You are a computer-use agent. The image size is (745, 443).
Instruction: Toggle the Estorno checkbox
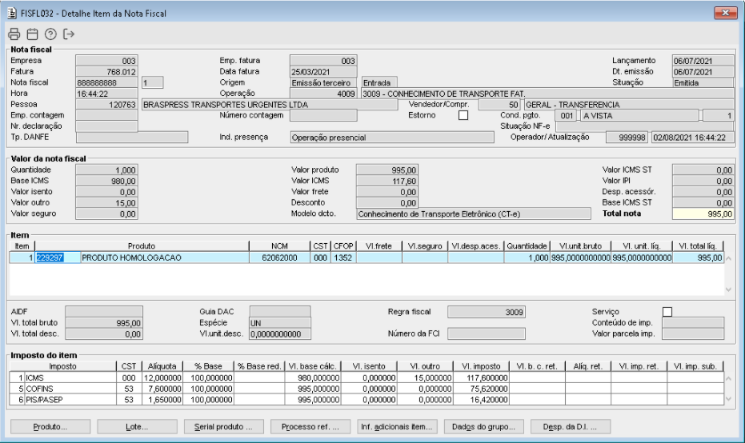click(x=463, y=115)
